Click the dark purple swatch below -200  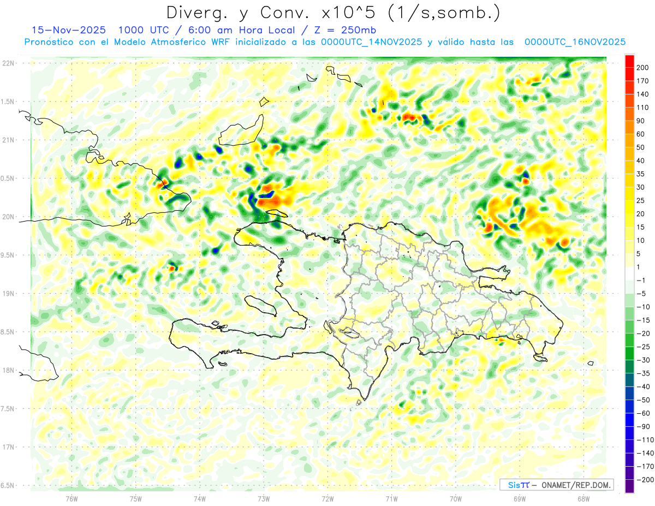(629, 486)
